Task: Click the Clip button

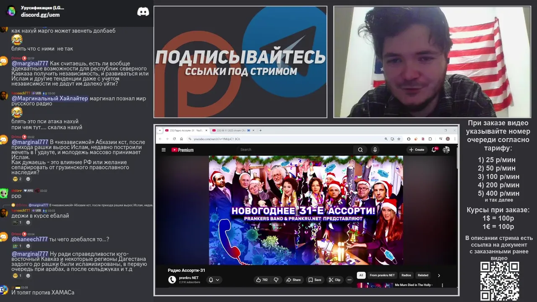Action: [334, 280]
